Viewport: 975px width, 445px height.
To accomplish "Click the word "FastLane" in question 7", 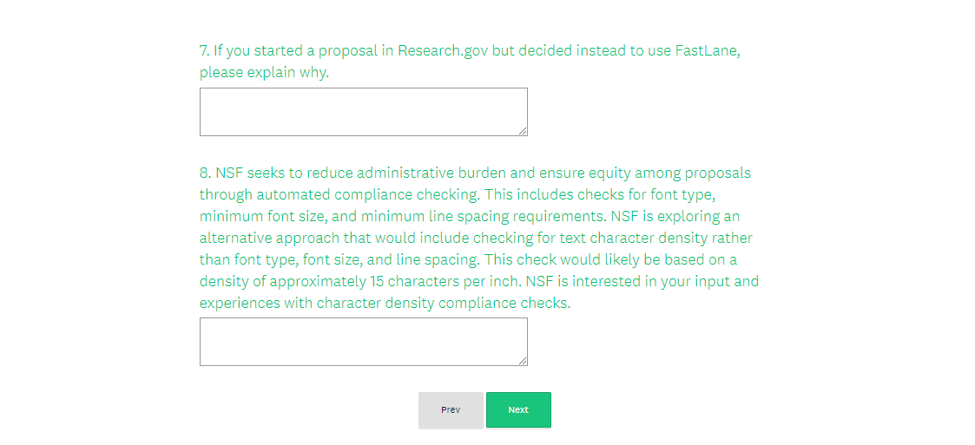I will pos(707,50).
